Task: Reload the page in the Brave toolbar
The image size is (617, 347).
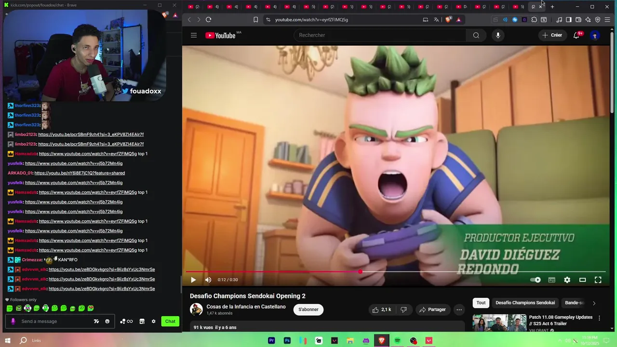Action: pos(208,20)
